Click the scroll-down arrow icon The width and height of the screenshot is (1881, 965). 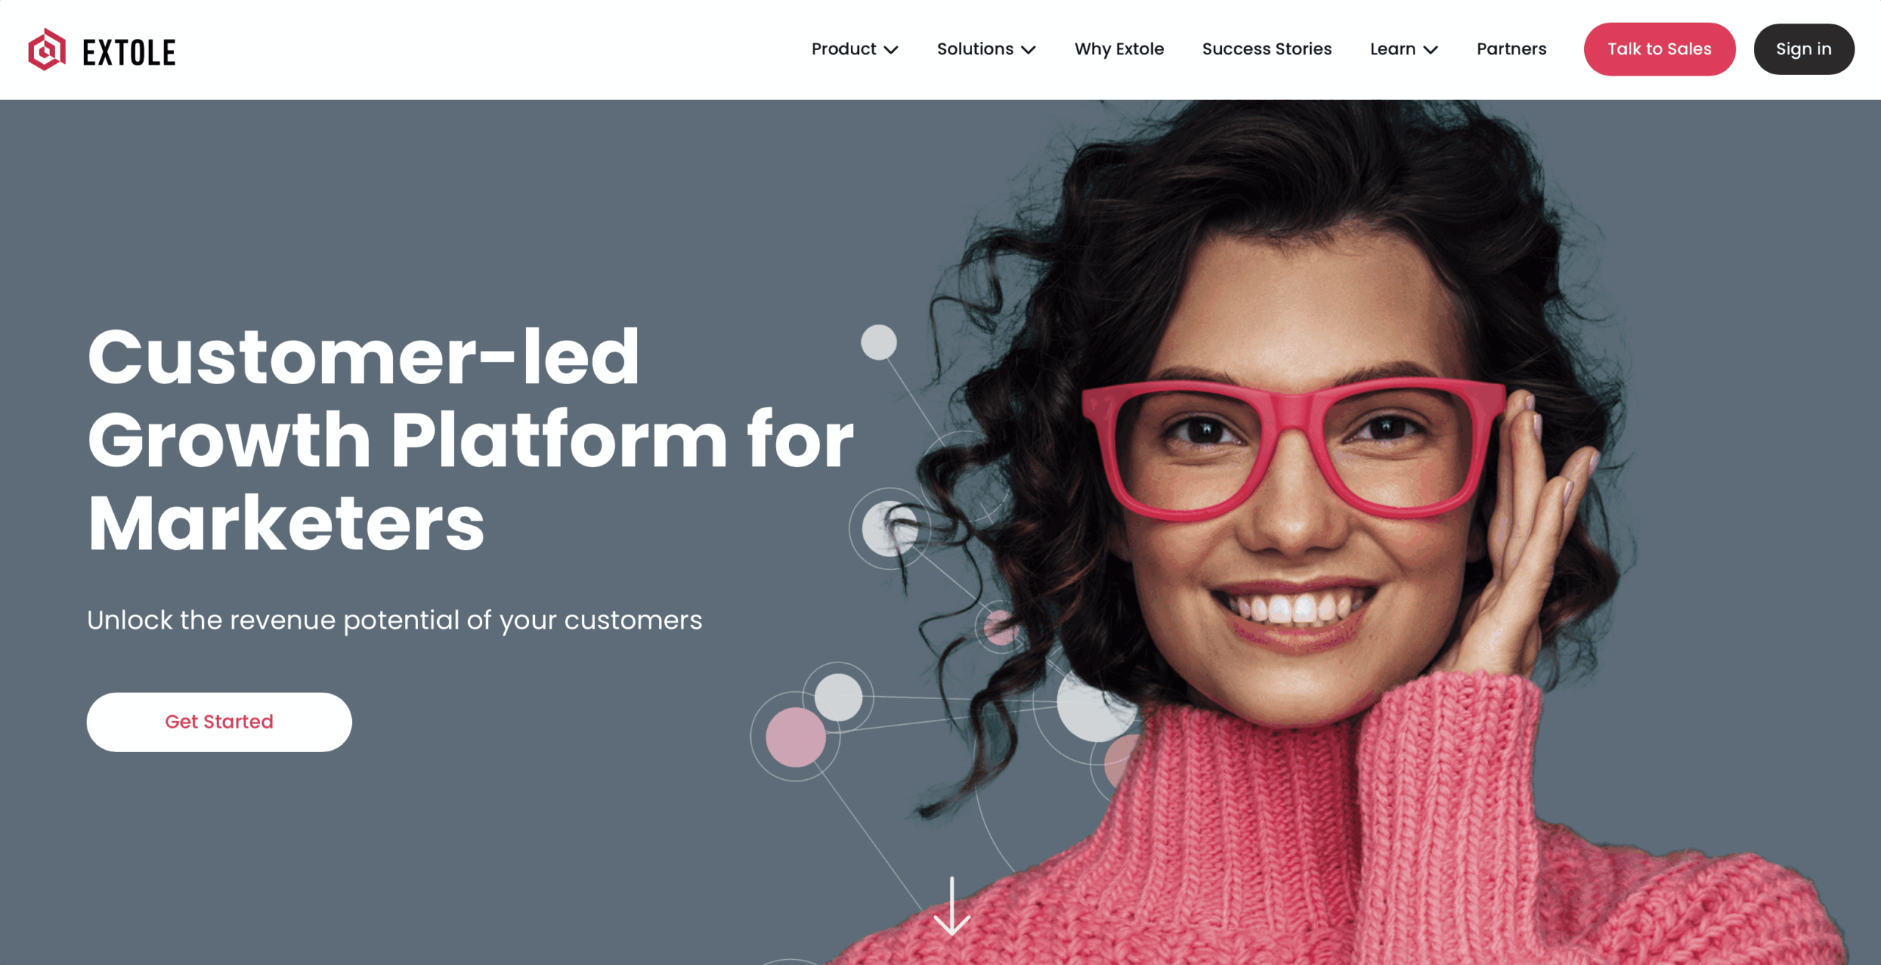click(x=952, y=906)
